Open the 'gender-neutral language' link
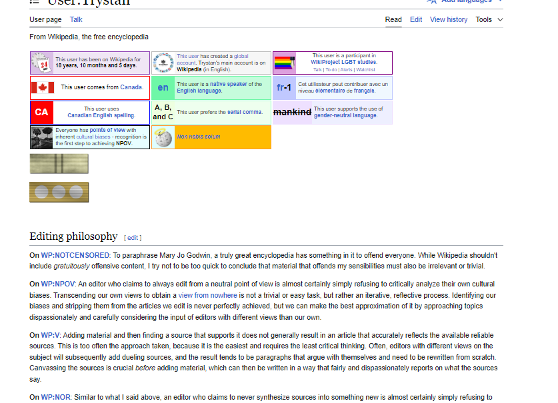 pyautogui.click(x=345, y=116)
